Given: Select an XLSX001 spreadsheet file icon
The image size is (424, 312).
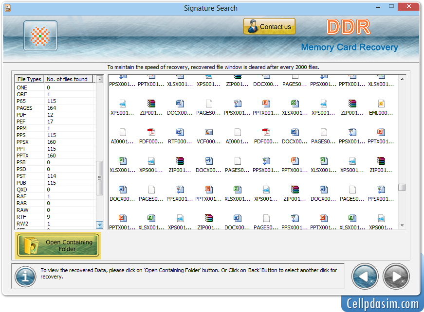Looking at the screenshot, I should tap(122, 161).
